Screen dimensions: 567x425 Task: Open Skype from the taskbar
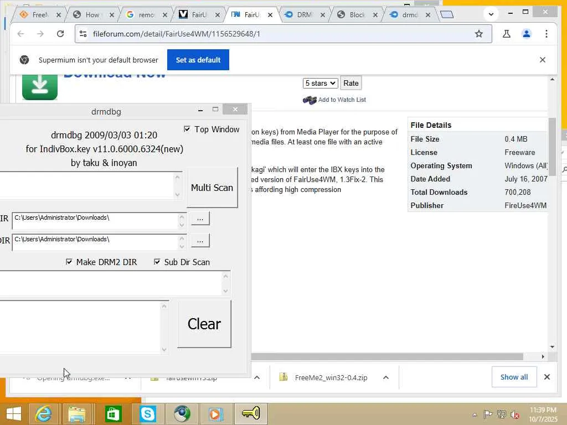[147, 414]
